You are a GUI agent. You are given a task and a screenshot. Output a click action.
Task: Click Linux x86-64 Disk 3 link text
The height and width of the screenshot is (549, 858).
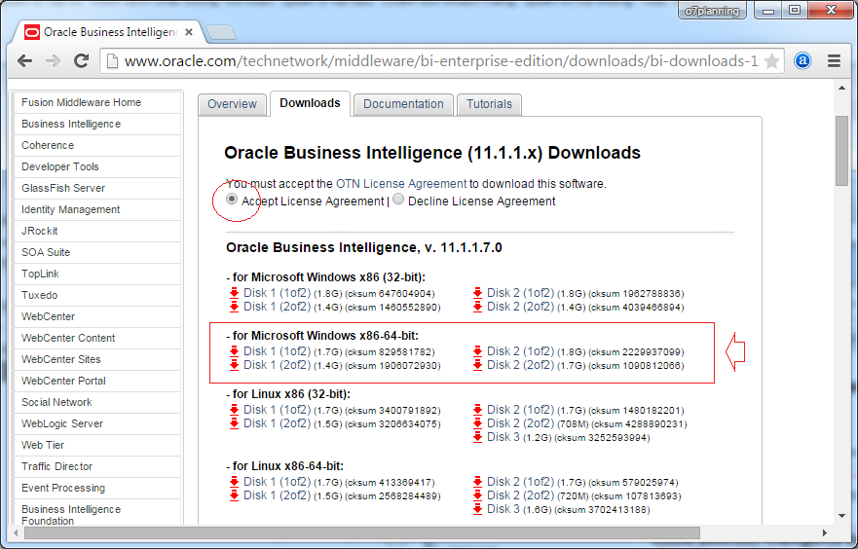[x=504, y=510]
